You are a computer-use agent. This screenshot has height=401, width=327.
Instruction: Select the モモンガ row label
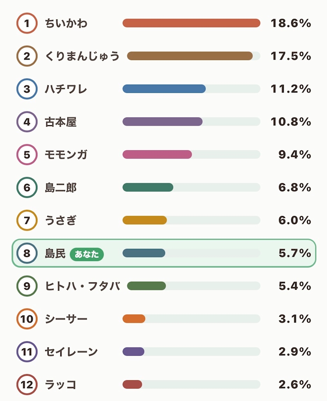tap(66, 155)
